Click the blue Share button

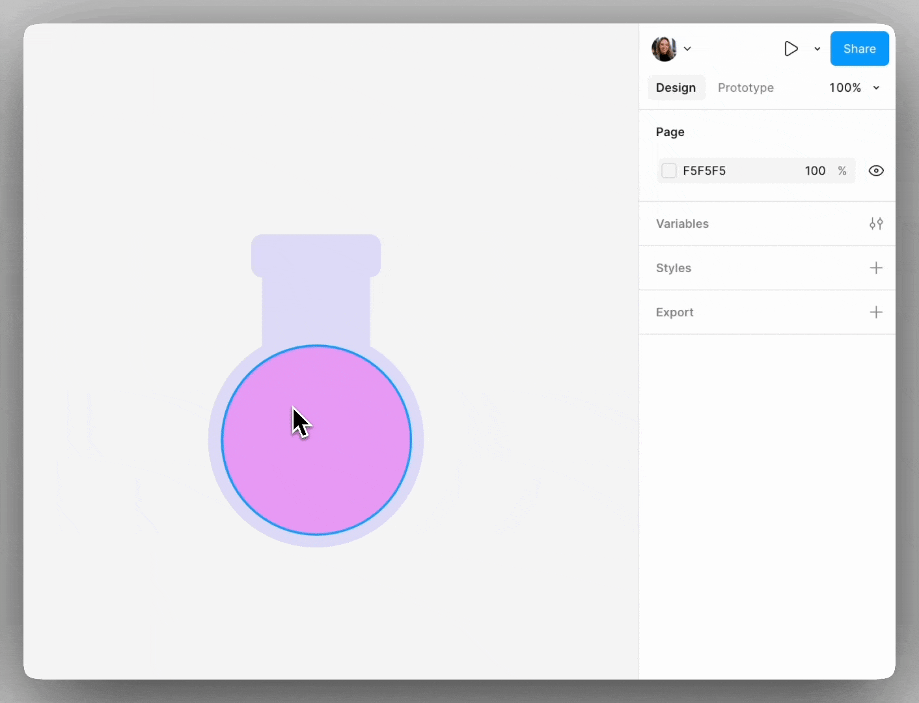(x=859, y=49)
